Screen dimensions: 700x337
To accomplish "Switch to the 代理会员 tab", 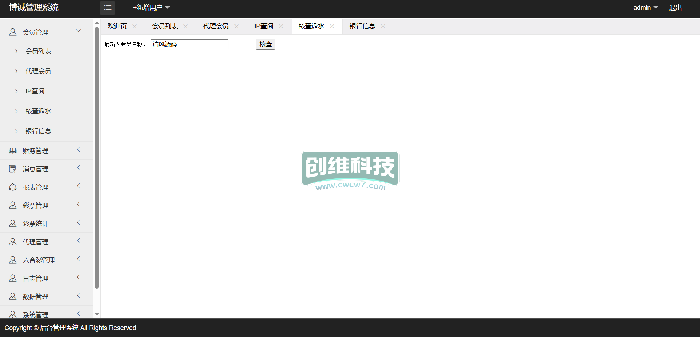I will (x=216, y=26).
